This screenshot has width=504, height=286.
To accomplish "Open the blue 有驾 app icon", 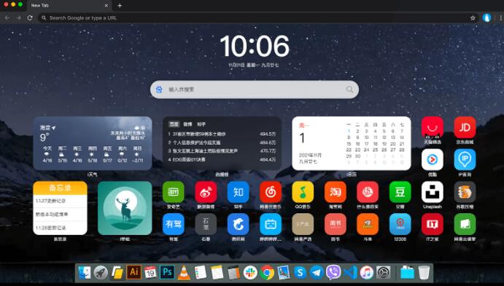I will (174, 224).
